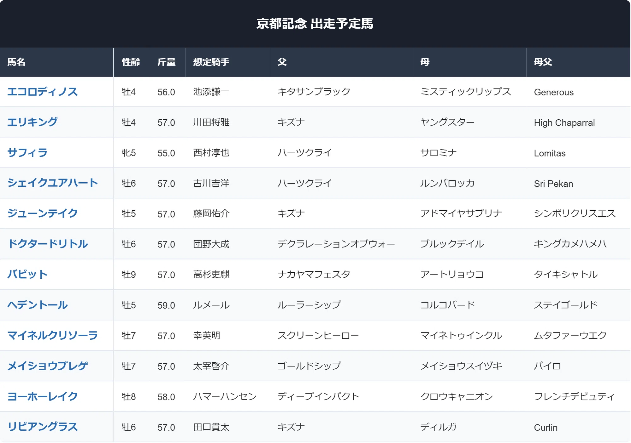Select jockey ハマーハンセン

click(225, 396)
